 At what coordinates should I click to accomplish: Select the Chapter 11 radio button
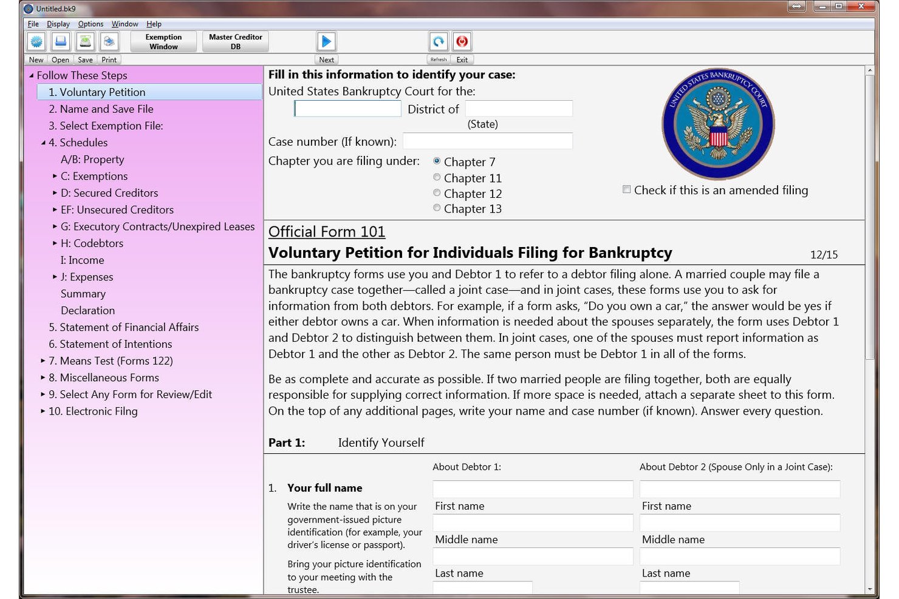click(437, 177)
